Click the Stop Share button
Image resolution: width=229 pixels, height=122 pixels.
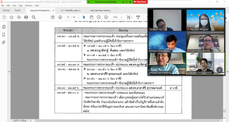click(x=140, y=2)
